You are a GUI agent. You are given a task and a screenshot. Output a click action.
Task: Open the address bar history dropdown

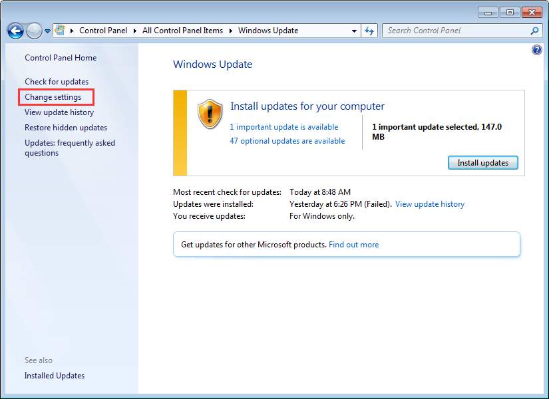[x=354, y=31]
